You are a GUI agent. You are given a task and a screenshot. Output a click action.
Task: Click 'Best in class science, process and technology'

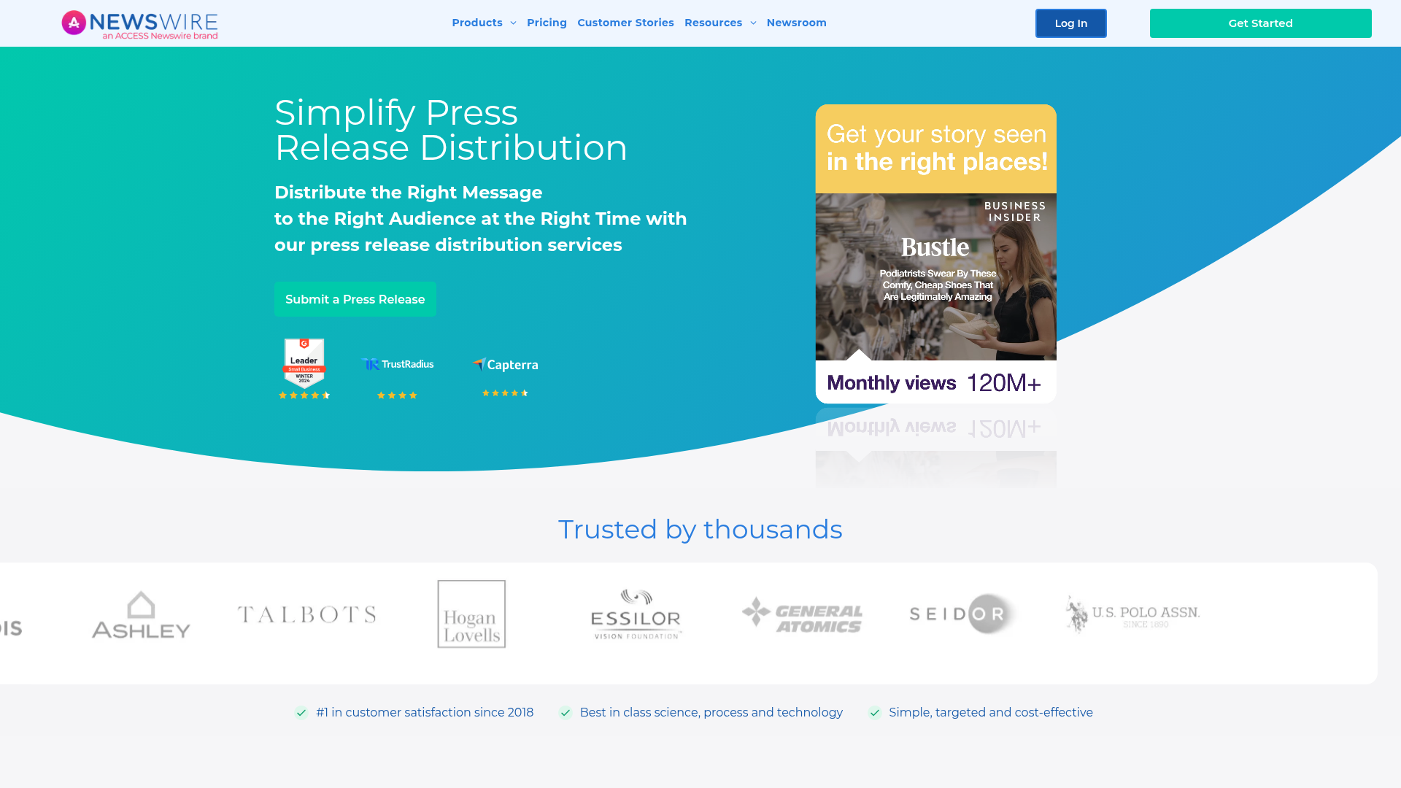[x=711, y=712]
